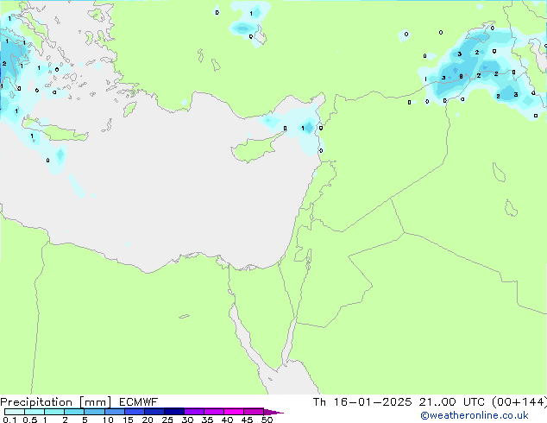547x423 pixels.
Task: Click legend value '0.1'
Action: 9,420
